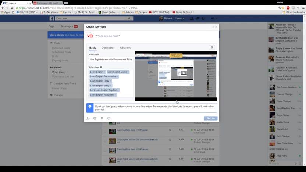Click the check-in location pin icon

(102, 118)
